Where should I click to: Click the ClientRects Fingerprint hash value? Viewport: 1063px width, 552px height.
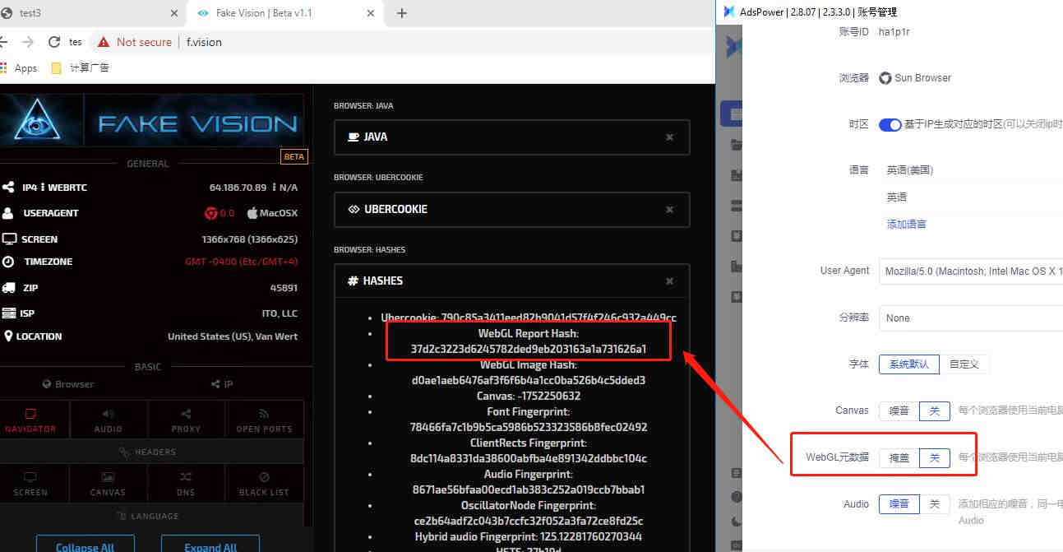click(x=529, y=458)
